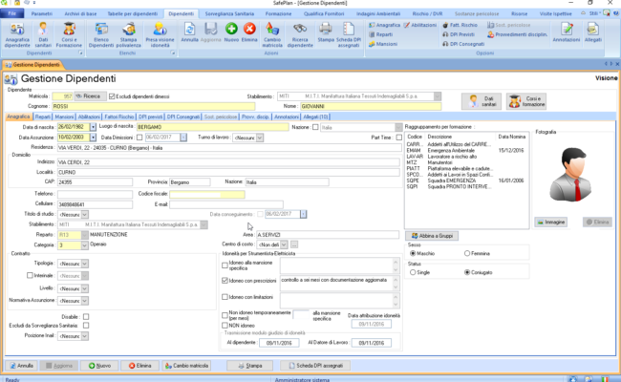This screenshot has width=621, height=382.
Task: Expand Categoria dropdown
Action: point(84,245)
